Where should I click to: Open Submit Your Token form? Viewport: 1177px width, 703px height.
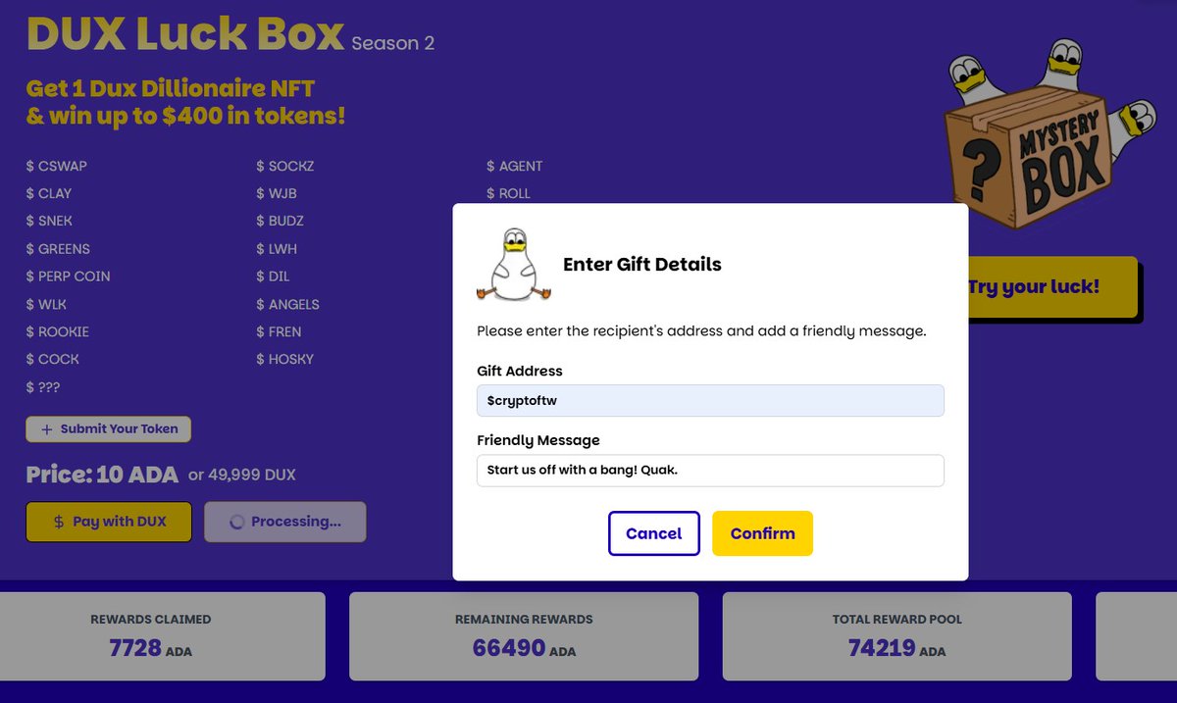109,428
